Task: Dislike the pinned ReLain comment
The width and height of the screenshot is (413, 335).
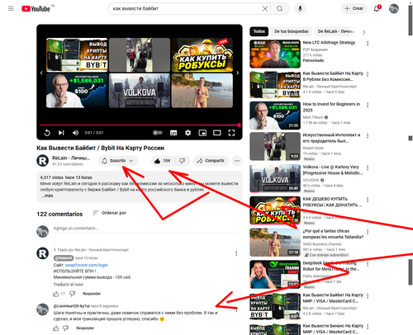Action: [x=72, y=294]
